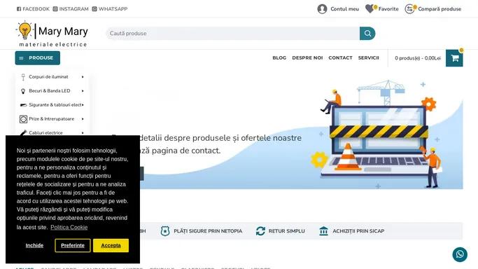Click the Contul meu user avatar
Screen dimensions: 478x269
pyautogui.click(x=322, y=9)
